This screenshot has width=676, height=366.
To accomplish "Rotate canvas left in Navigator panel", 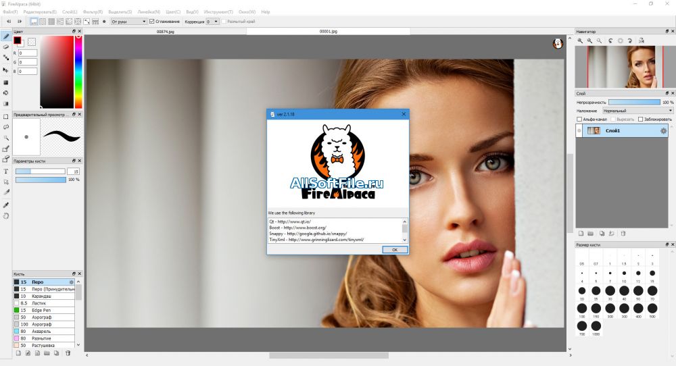I will coord(610,41).
